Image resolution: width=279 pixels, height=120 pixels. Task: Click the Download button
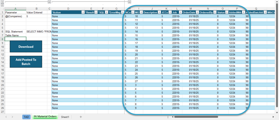(x=26, y=47)
